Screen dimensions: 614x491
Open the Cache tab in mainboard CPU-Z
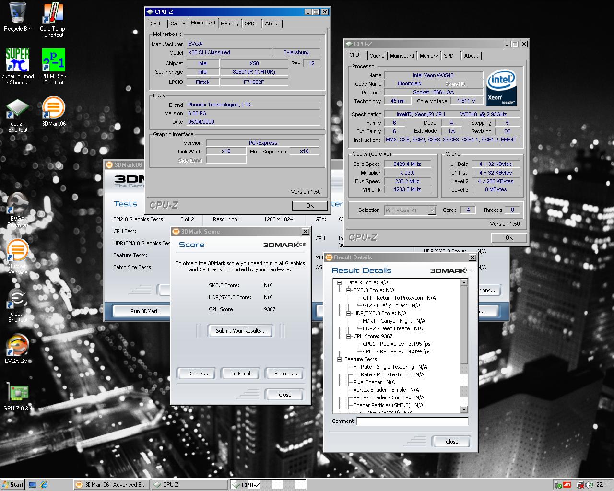click(177, 23)
